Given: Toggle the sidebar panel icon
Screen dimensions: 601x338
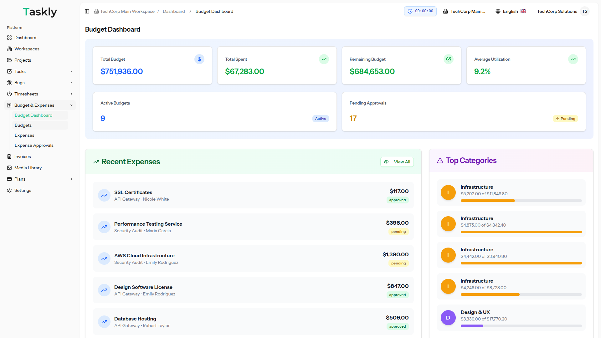Looking at the screenshot, I should pos(87,11).
